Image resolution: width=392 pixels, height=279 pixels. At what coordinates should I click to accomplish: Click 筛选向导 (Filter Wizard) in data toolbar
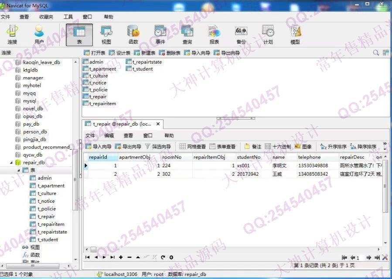point(158,146)
